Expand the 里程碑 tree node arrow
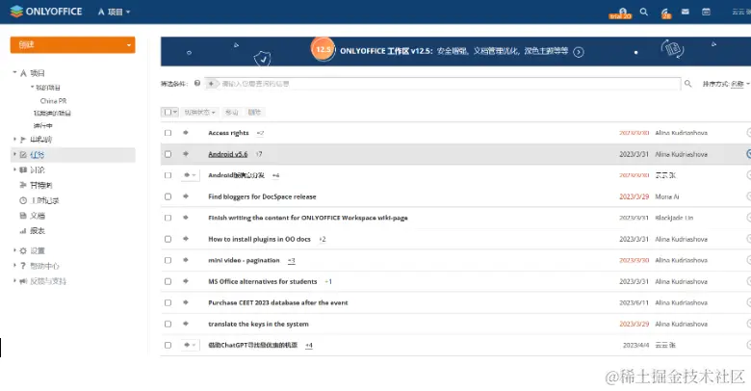The image size is (751, 391). click(x=14, y=140)
